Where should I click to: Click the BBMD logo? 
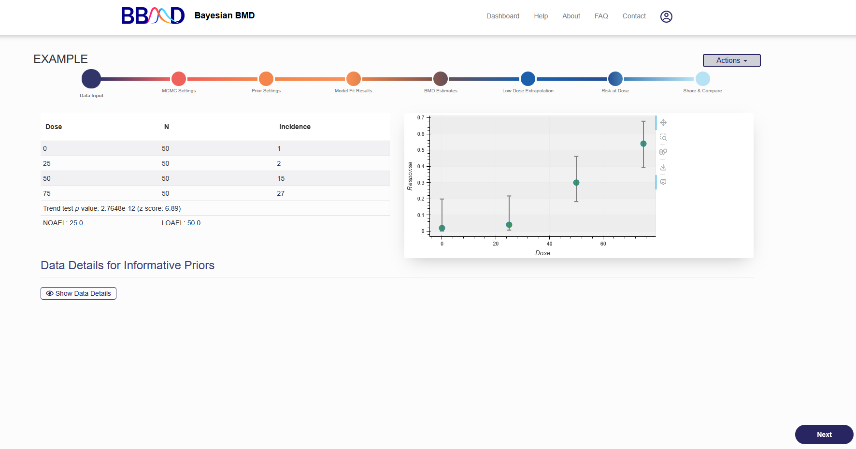pos(153,15)
